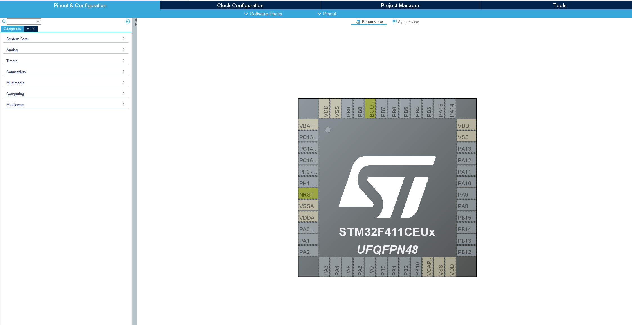The width and height of the screenshot is (632, 325).
Task: Switch to Pinout & Configuration tab
Action: click(x=80, y=5)
